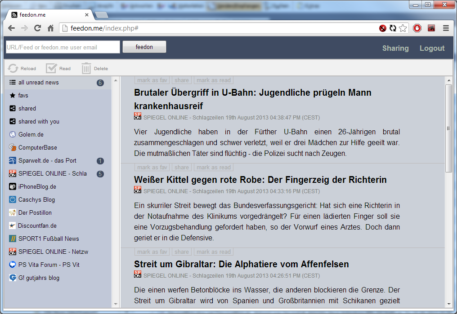457x314 pixels.
Task: Click the red extension icon beside the menu
Action: (x=431, y=28)
